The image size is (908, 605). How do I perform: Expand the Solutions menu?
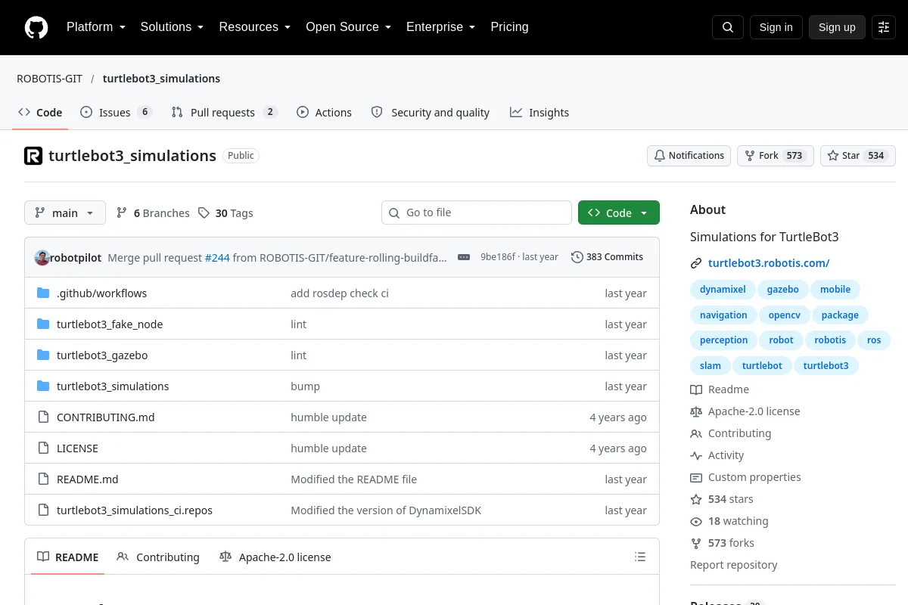click(172, 27)
